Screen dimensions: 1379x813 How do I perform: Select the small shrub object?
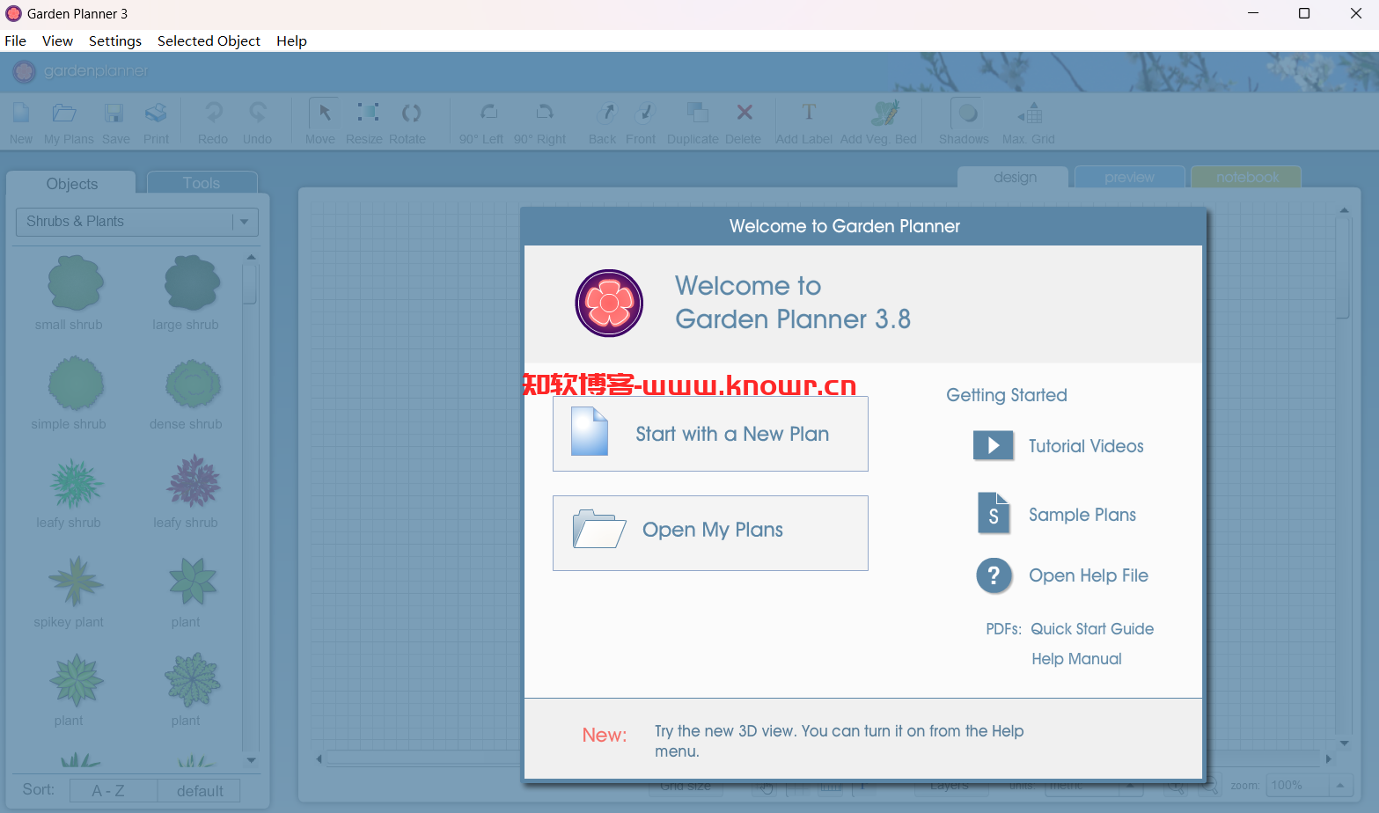(74, 283)
